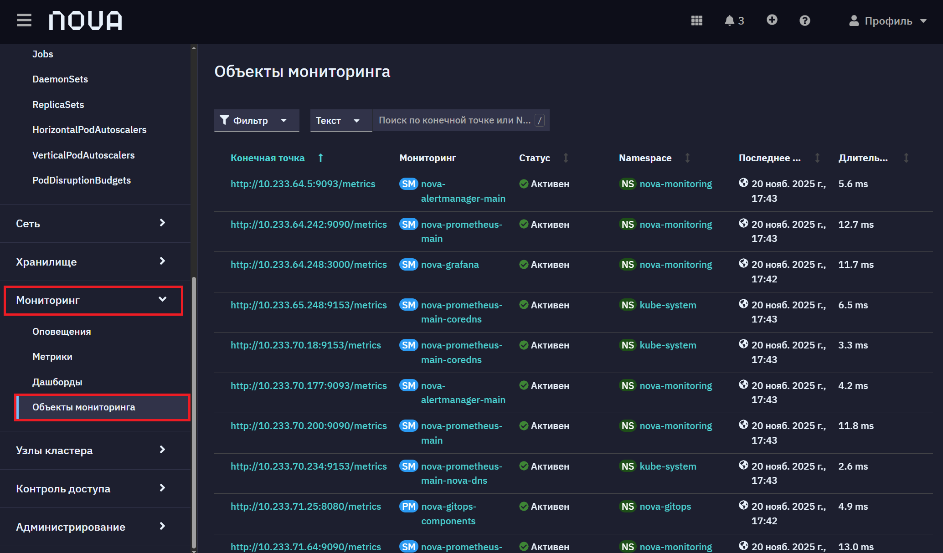Click globe icon in 10.233.70.234 row
The width and height of the screenshot is (943, 553).
(743, 465)
